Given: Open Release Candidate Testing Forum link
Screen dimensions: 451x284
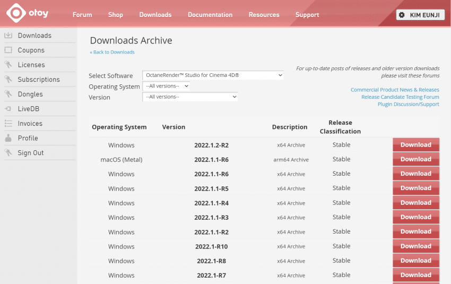Looking at the screenshot, I should point(400,97).
